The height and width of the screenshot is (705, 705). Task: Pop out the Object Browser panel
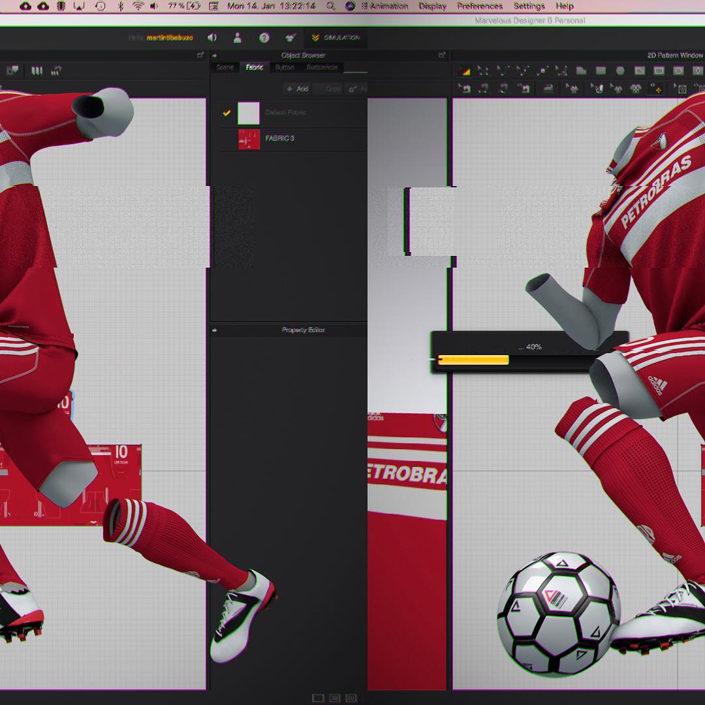(441, 55)
